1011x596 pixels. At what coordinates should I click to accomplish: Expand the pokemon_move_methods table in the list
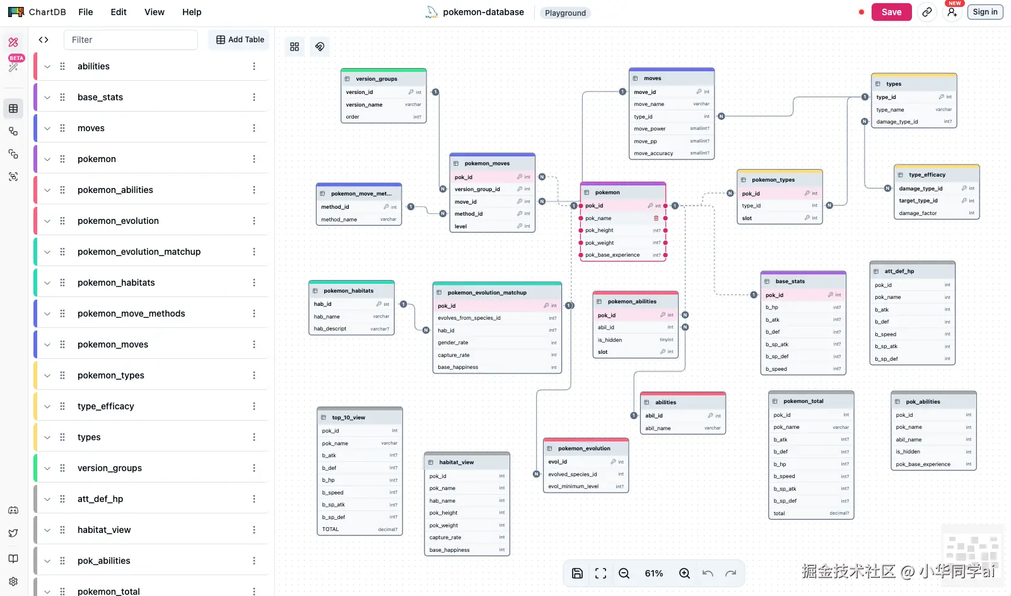(47, 313)
